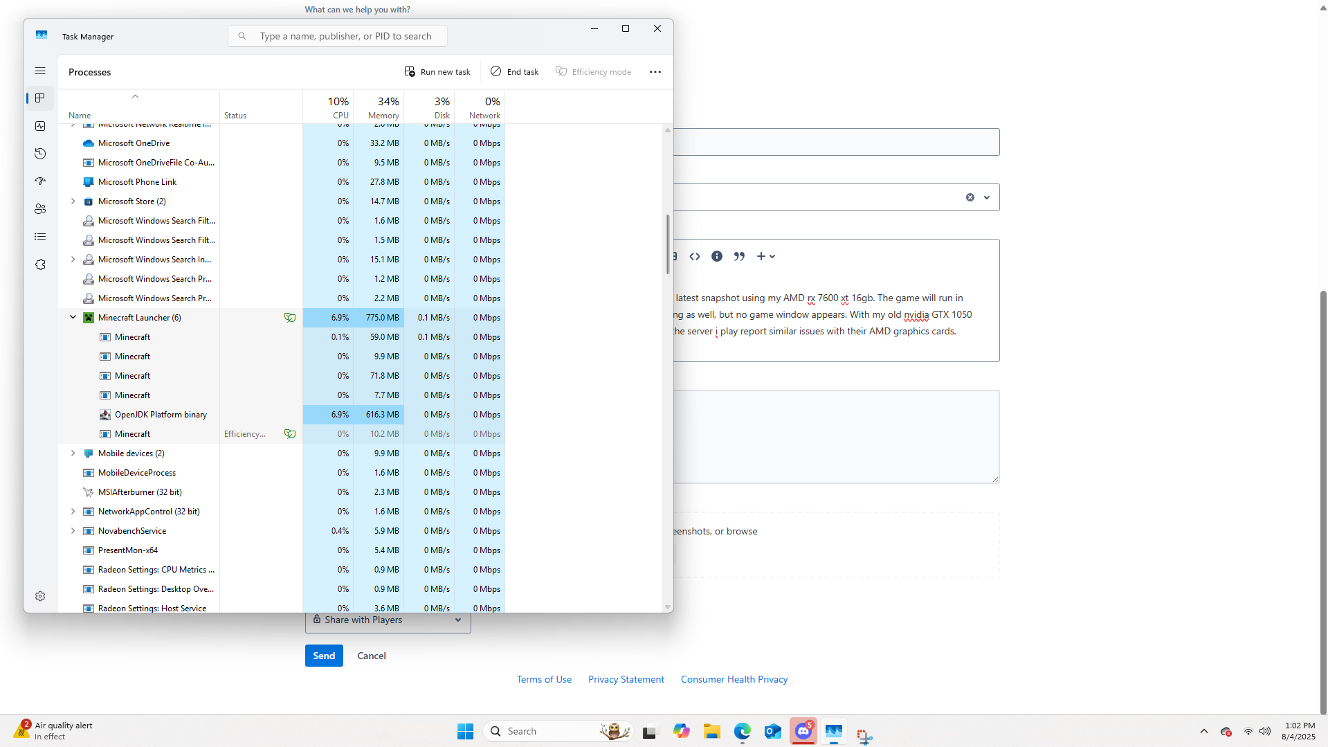The image size is (1328, 747).
Task: Click End task button
Action: [x=514, y=72]
